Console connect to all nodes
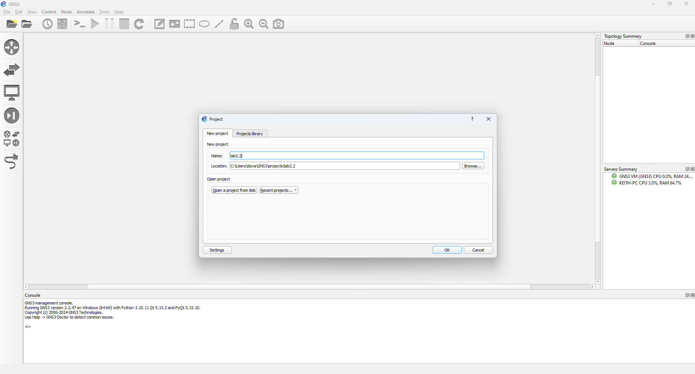Screen dimensions: 695x374 pyautogui.click(x=79, y=24)
